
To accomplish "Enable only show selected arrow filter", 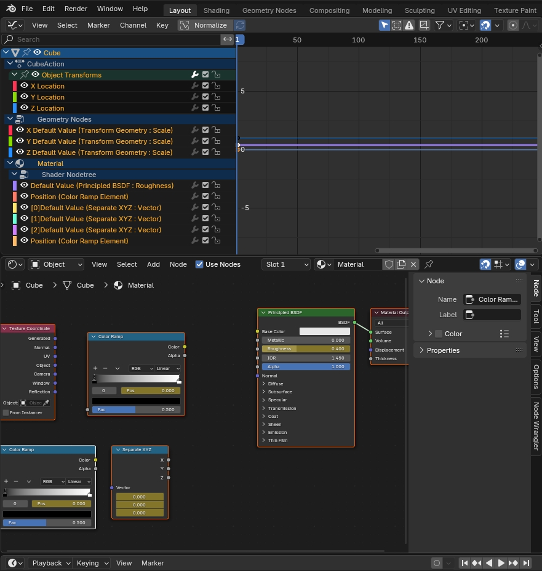I will [385, 25].
